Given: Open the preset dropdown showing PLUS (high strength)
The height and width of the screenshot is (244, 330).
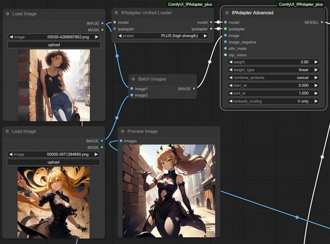Looking at the screenshot, I should tap(160, 36).
